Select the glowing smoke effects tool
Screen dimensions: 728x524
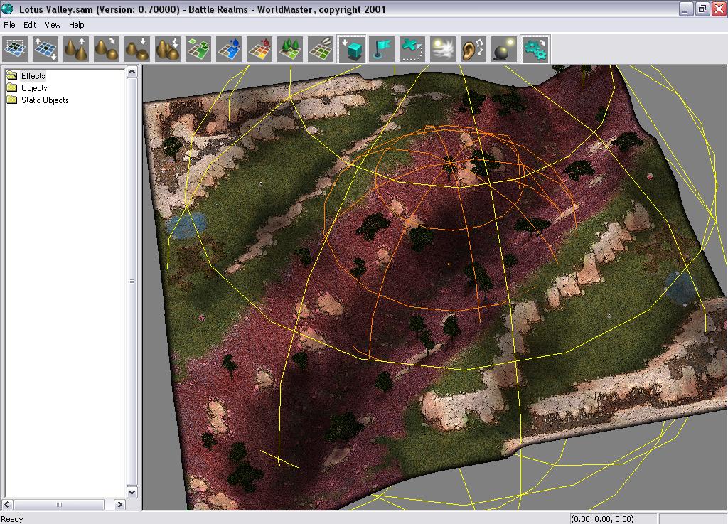tap(443, 49)
